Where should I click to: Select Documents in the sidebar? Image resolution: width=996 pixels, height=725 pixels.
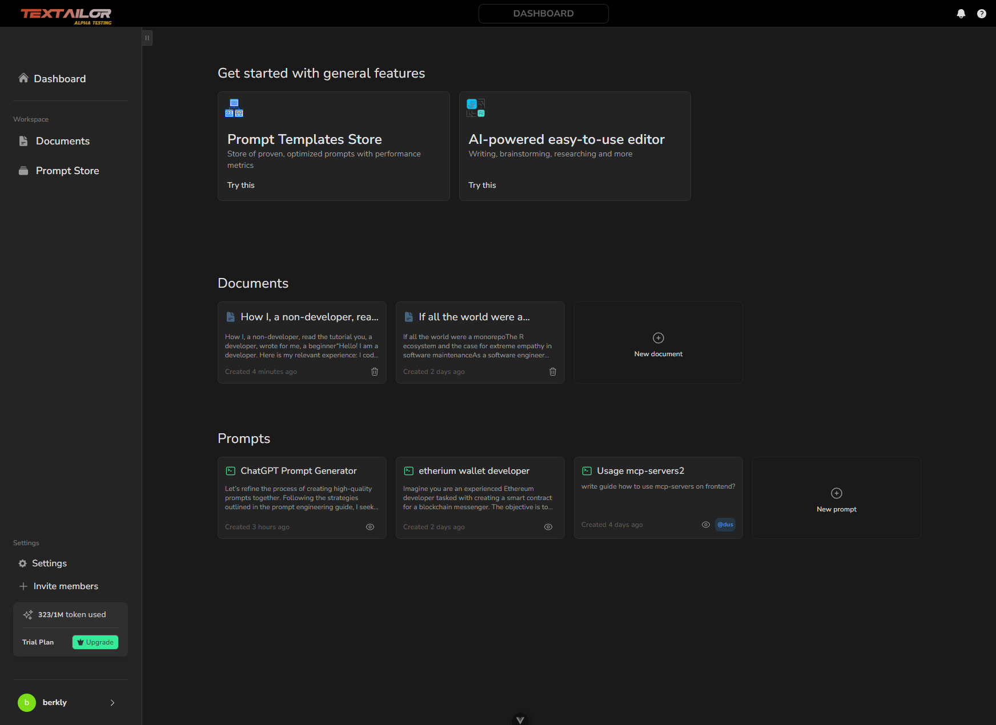[62, 141]
